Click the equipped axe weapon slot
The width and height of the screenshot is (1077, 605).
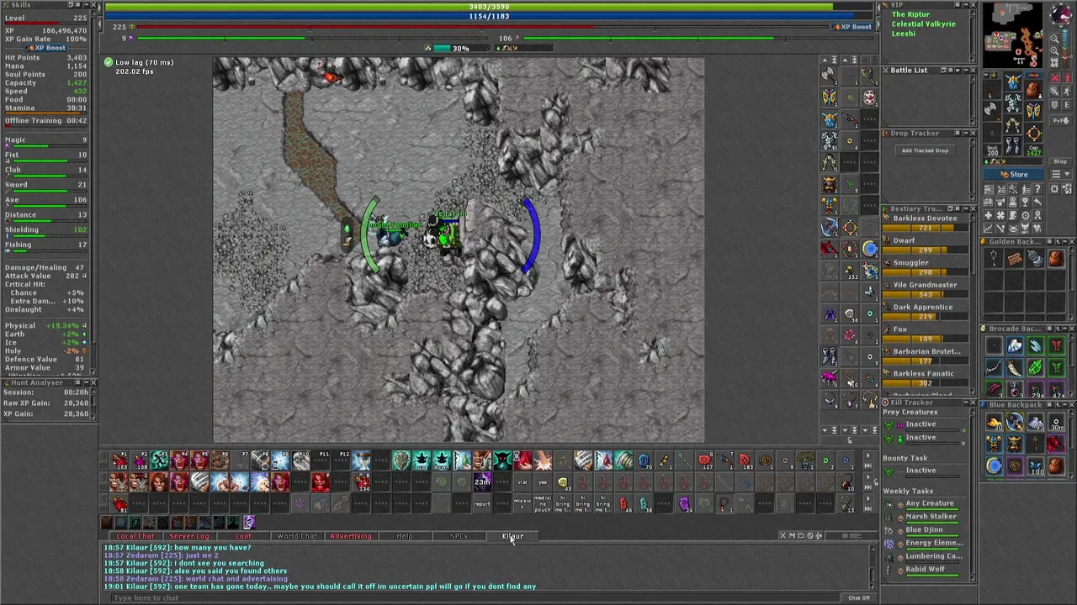tap(992, 111)
